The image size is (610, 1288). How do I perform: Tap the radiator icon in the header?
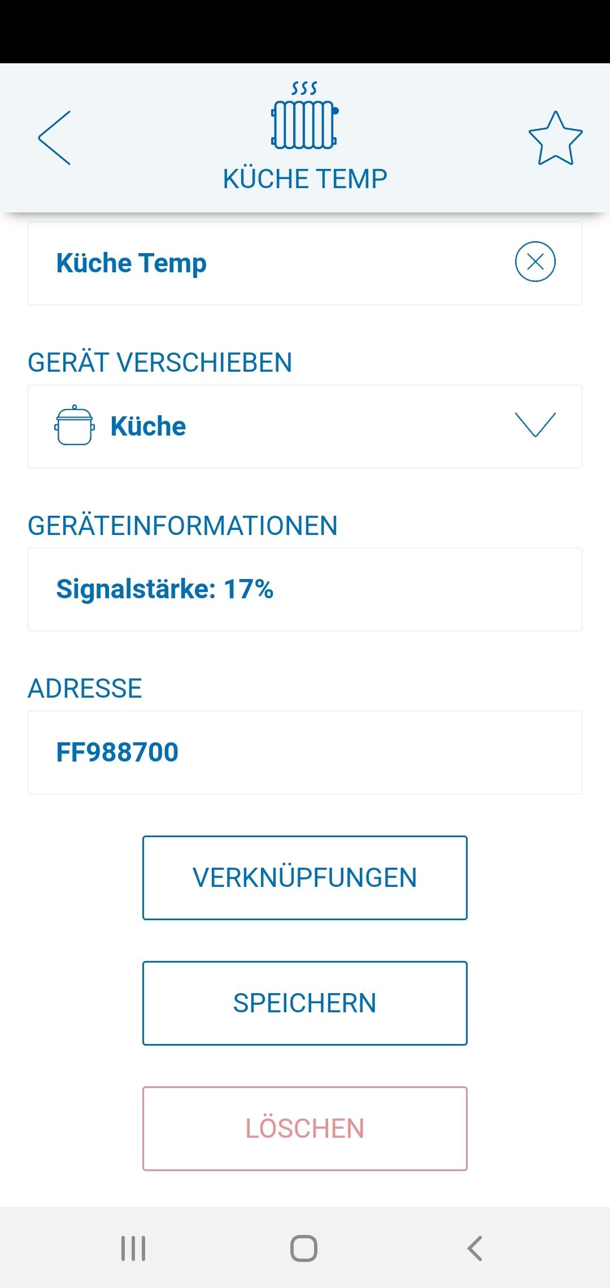click(x=304, y=117)
